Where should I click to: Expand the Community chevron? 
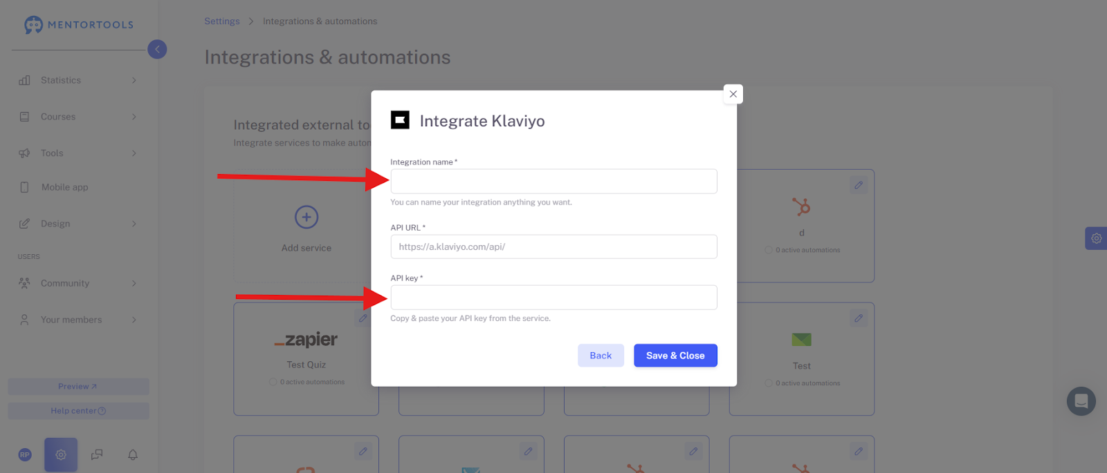pos(134,283)
